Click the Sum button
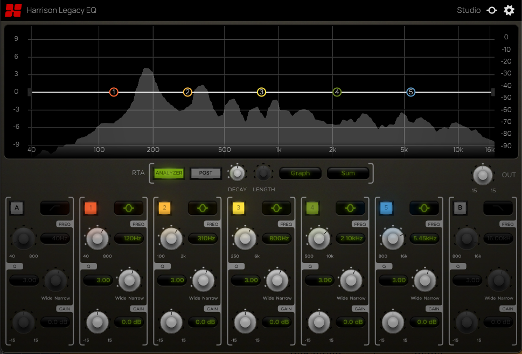 click(x=348, y=173)
